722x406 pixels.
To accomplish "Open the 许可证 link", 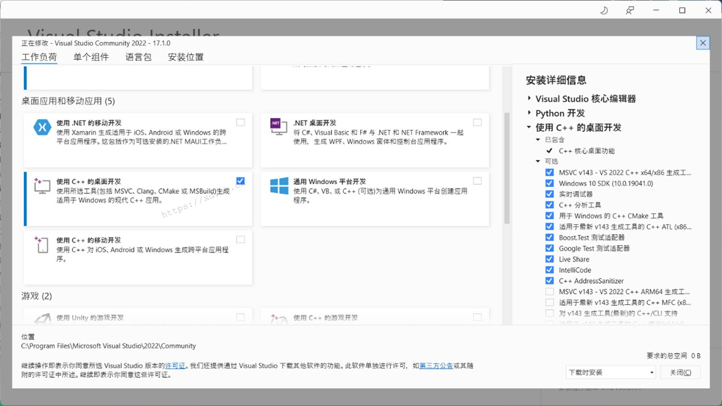I will tap(174, 365).
